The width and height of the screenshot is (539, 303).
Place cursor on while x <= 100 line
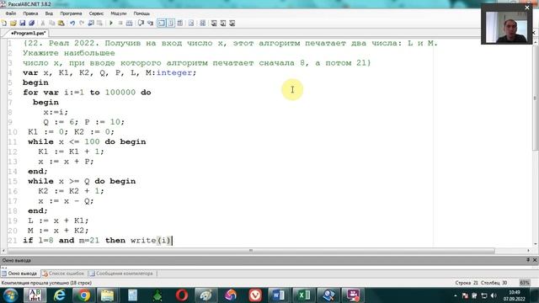[x=87, y=142]
